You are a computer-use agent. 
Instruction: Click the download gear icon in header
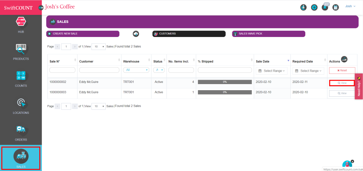tap(303, 7)
